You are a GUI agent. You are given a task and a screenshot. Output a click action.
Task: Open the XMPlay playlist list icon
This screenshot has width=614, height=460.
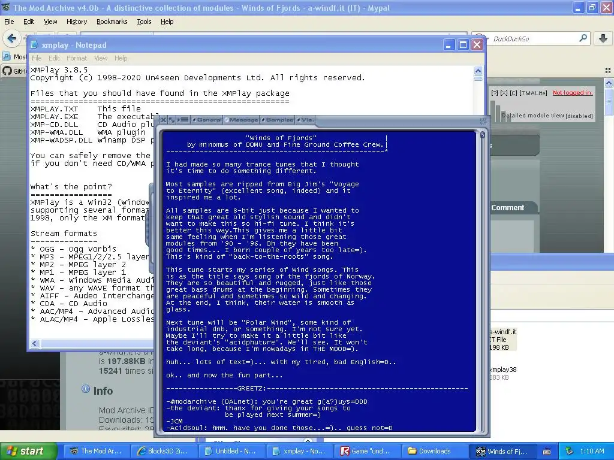pos(182,120)
